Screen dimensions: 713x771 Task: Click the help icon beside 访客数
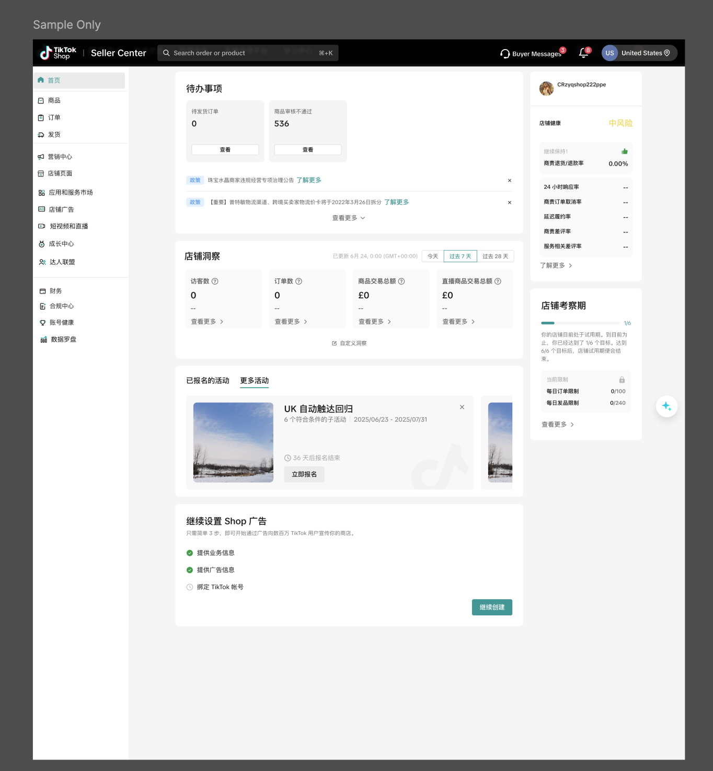click(215, 282)
